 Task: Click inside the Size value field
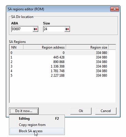(x=54, y=29)
